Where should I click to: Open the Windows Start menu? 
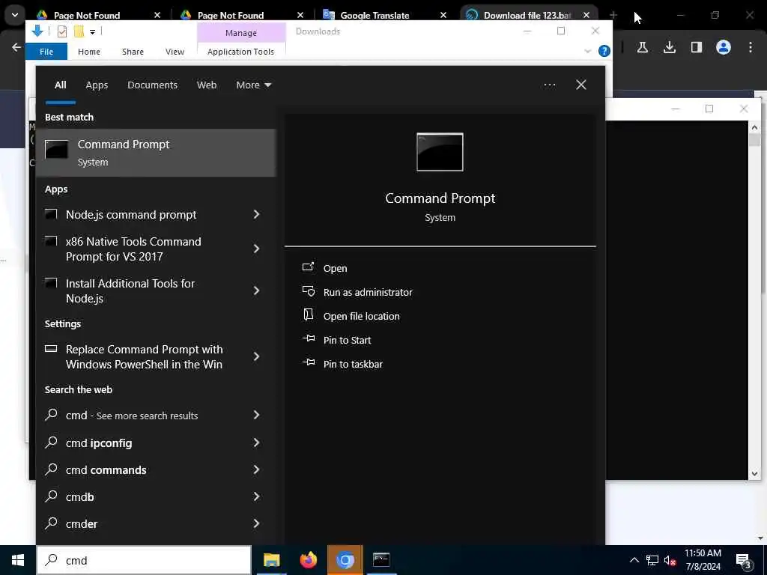tap(18, 560)
